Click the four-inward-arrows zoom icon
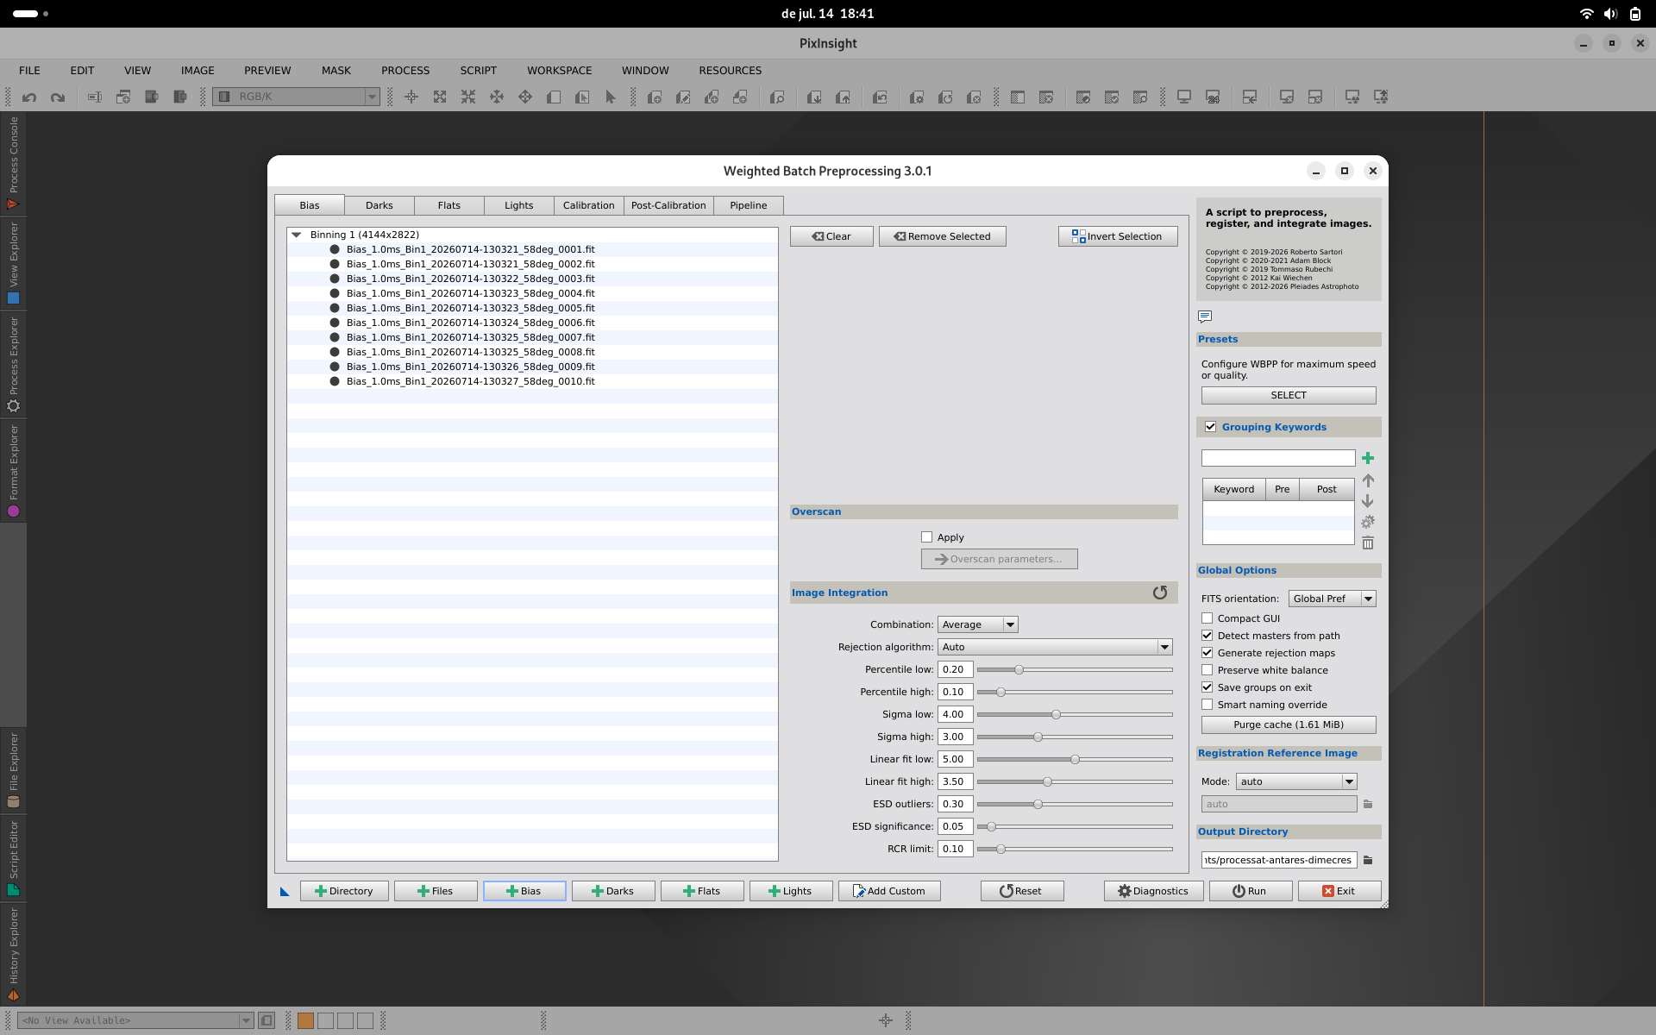The height and width of the screenshot is (1035, 1656). pyautogui.click(x=468, y=97)
